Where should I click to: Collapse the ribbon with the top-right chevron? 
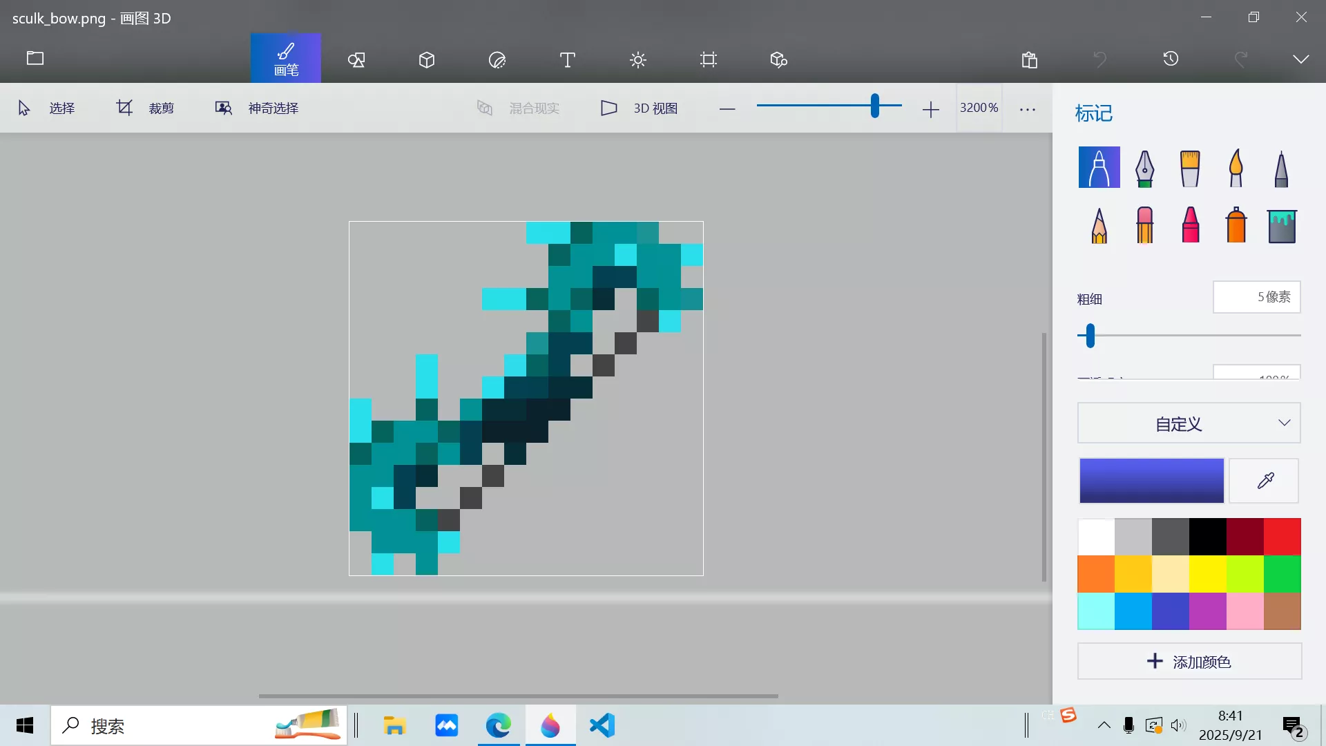[1301, 59]
